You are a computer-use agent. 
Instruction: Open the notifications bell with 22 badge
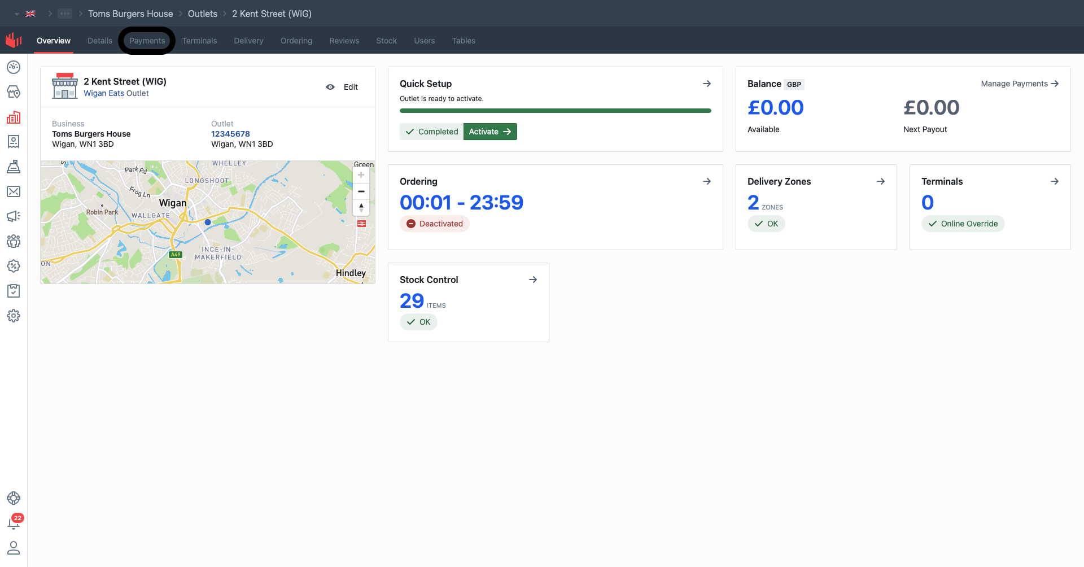coord(14,522)
